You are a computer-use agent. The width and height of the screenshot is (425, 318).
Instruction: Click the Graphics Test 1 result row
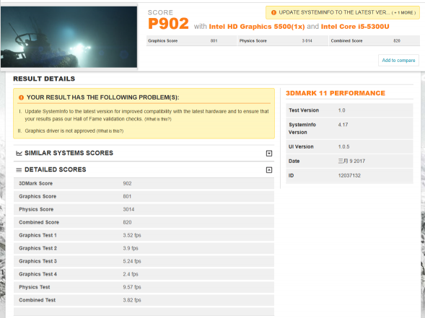click(144, 235)
